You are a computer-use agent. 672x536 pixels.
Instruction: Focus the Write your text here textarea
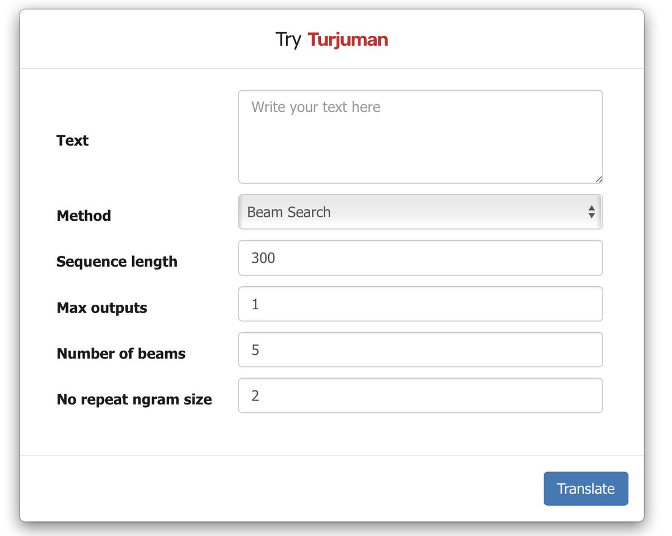[421, 137]
